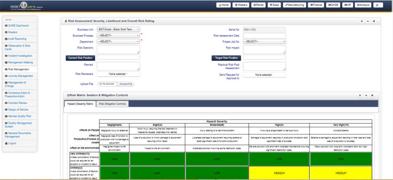This screenshot has height=180, width=393.
Task: Switch to the Risk Mitigation Controls tab
Action: tap(112, 104)
